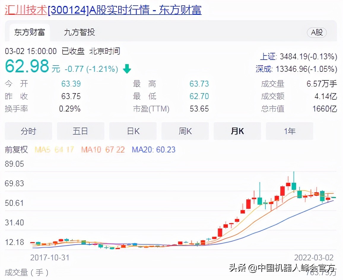The height and width of the screenshot is (280, 343).
Task: Click the 成交量 volume bar section
Action: (26, 271)
